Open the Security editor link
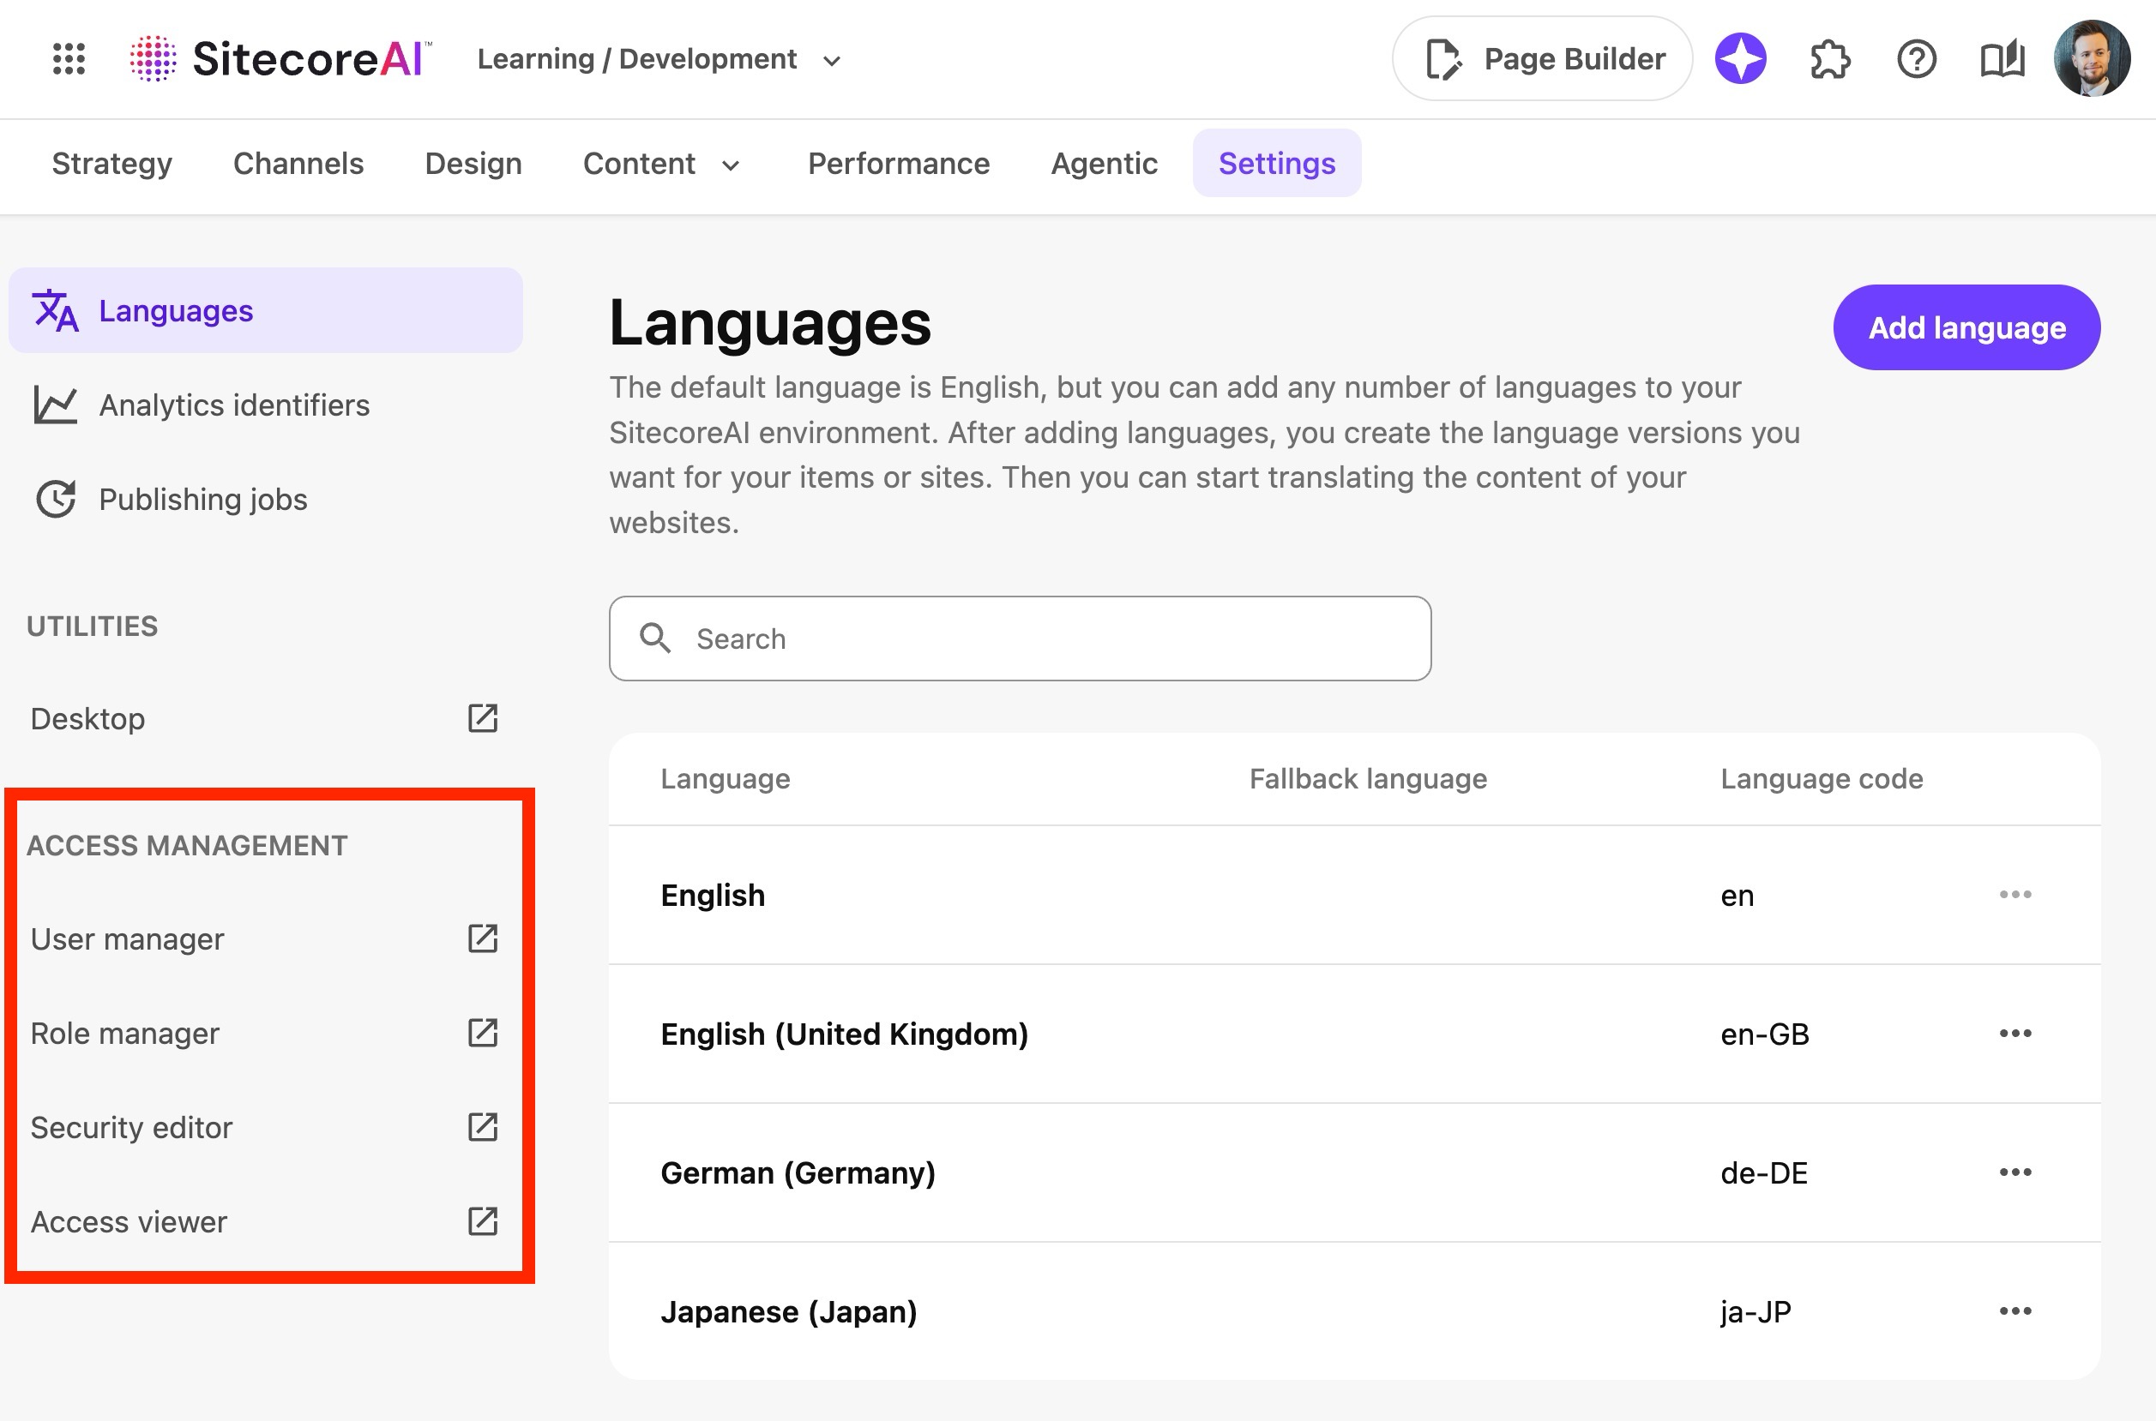 [x=266, y=1126]
